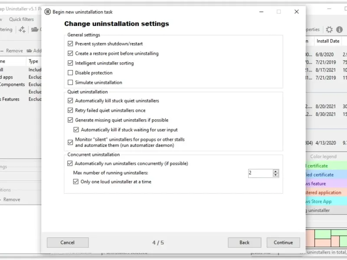Screen dimensions: 347x260
Task: Toggle Retry failed quiet uninstallers once
Action: tap(70, 110)
